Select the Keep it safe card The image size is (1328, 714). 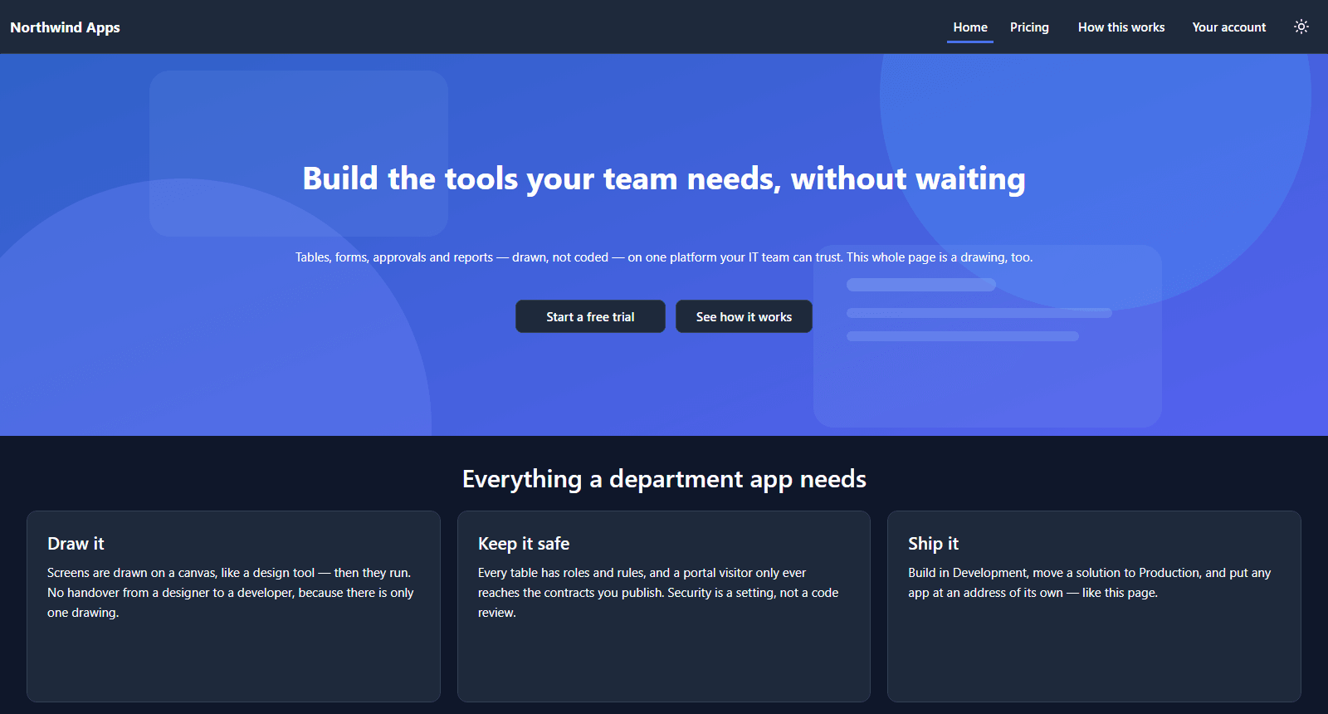pos(664,606)
